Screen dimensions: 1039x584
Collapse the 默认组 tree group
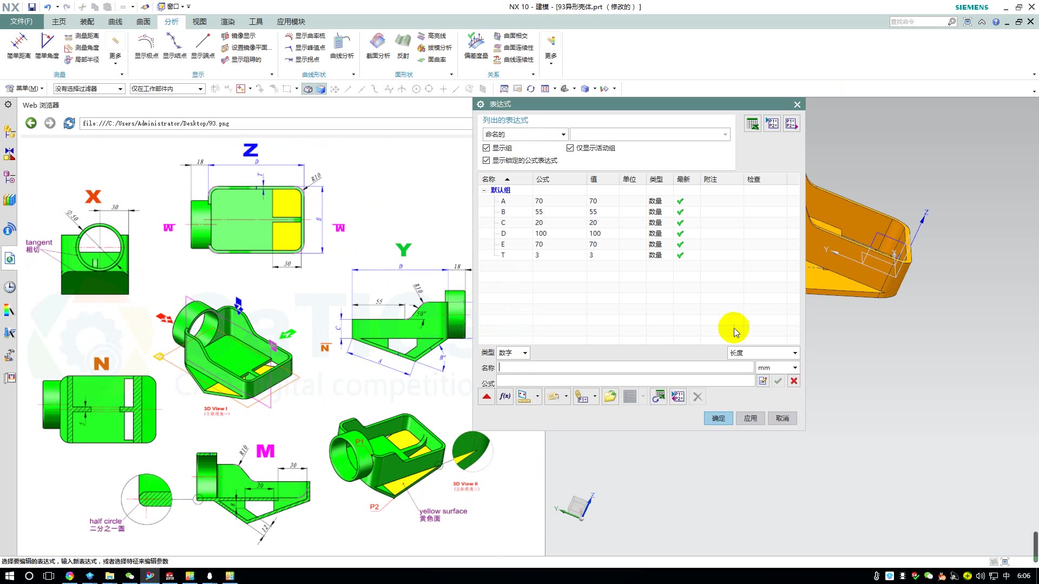(484, 190)
